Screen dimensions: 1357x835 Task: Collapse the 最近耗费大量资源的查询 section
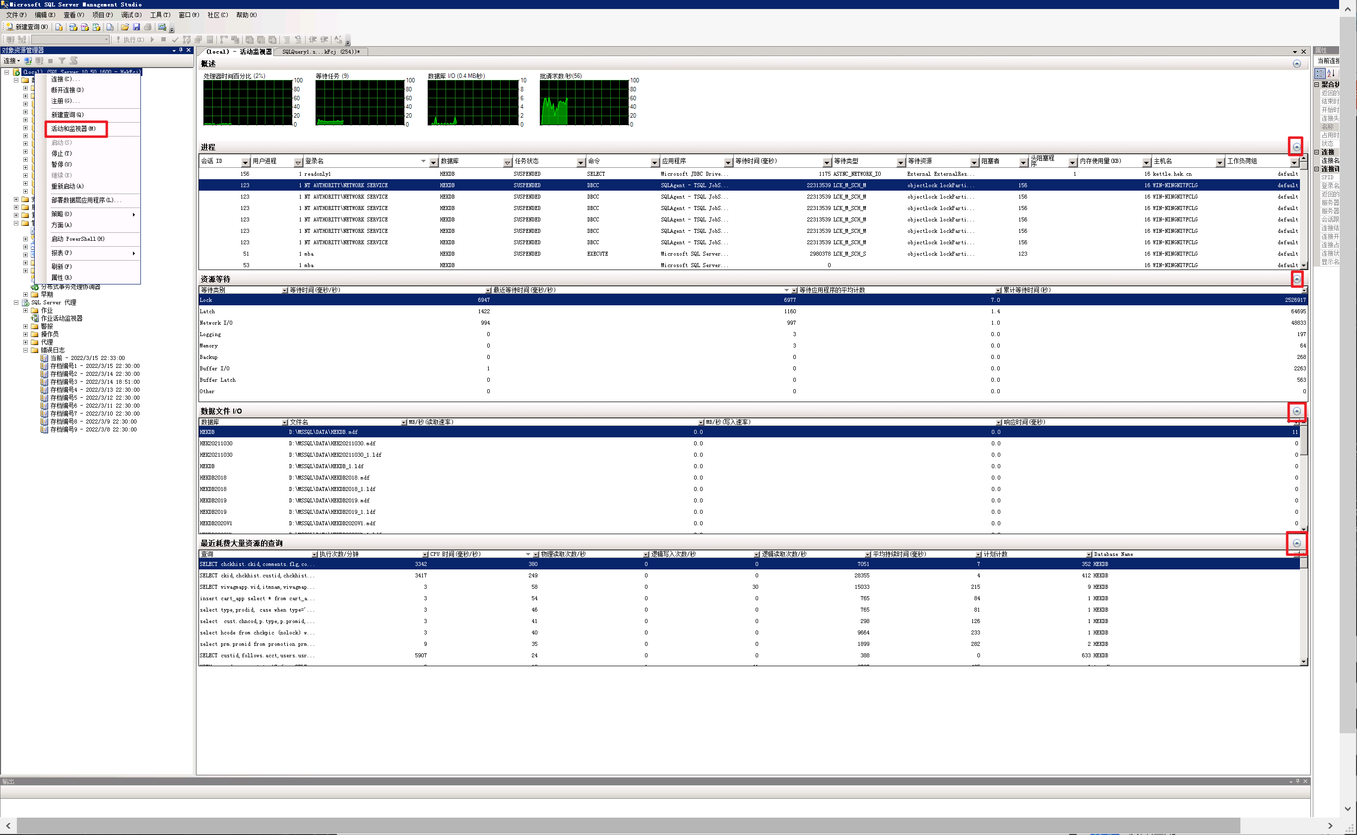pos(1297,544)
